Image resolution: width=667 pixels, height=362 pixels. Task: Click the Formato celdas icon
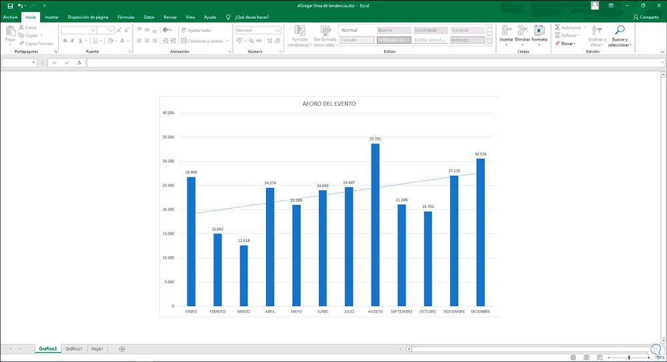pos(539,31)
